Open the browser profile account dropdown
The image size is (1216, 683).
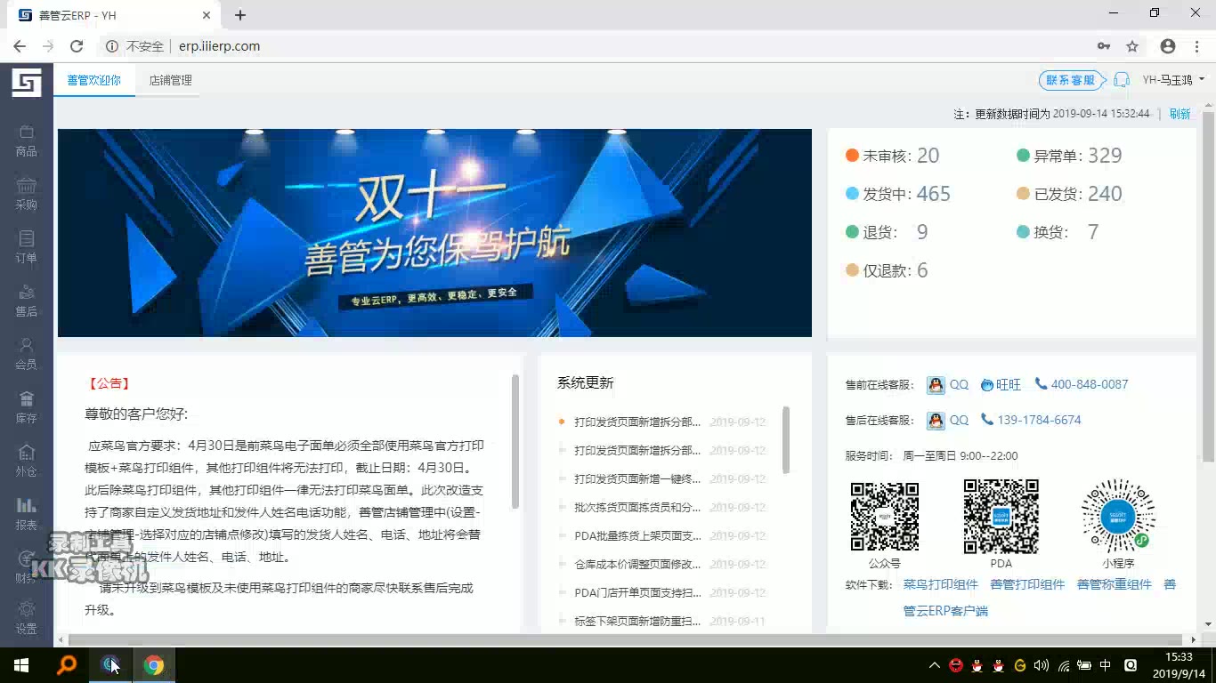click(x=1166, y=45)
